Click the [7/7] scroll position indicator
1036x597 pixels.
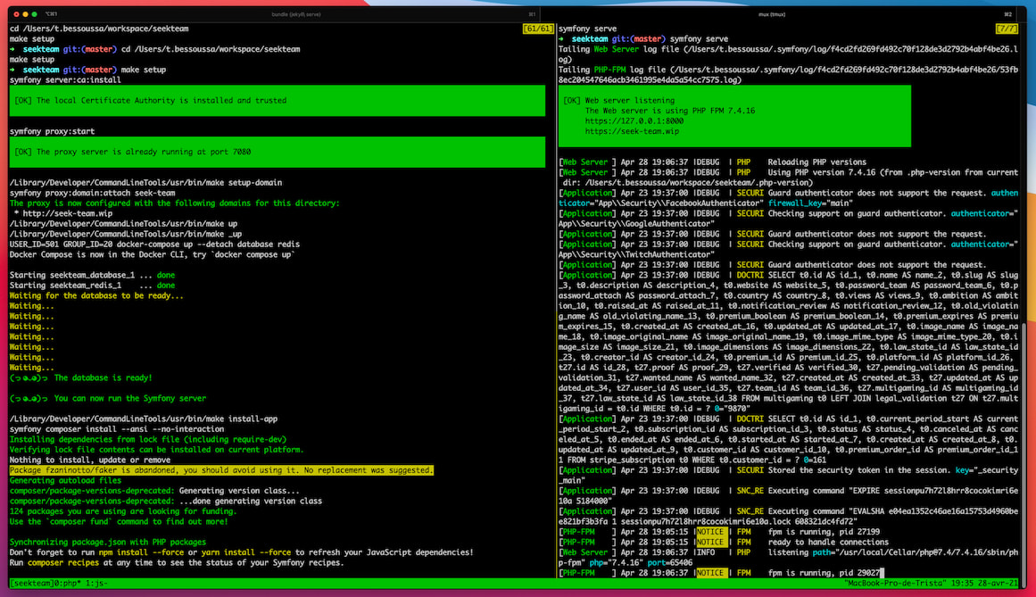[1007, 29]
